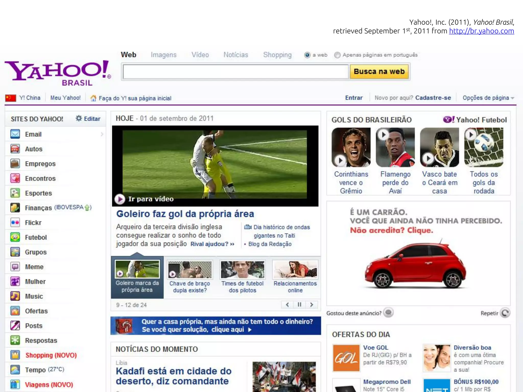
Task: Switch to the Notícias search tab
Action: (x=236, y=55)
